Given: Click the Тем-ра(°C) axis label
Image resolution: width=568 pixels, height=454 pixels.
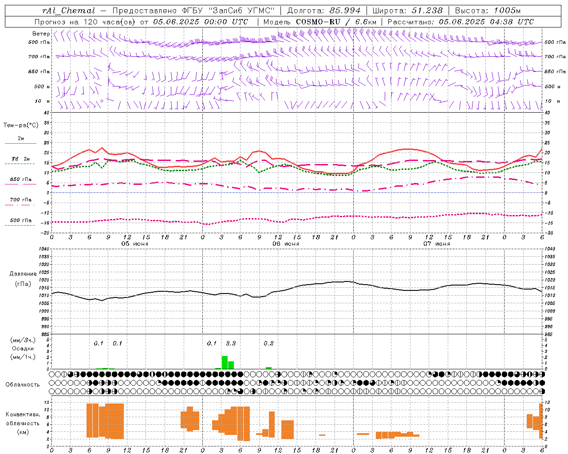Looking at the screenshot, I should coord(21,125).
